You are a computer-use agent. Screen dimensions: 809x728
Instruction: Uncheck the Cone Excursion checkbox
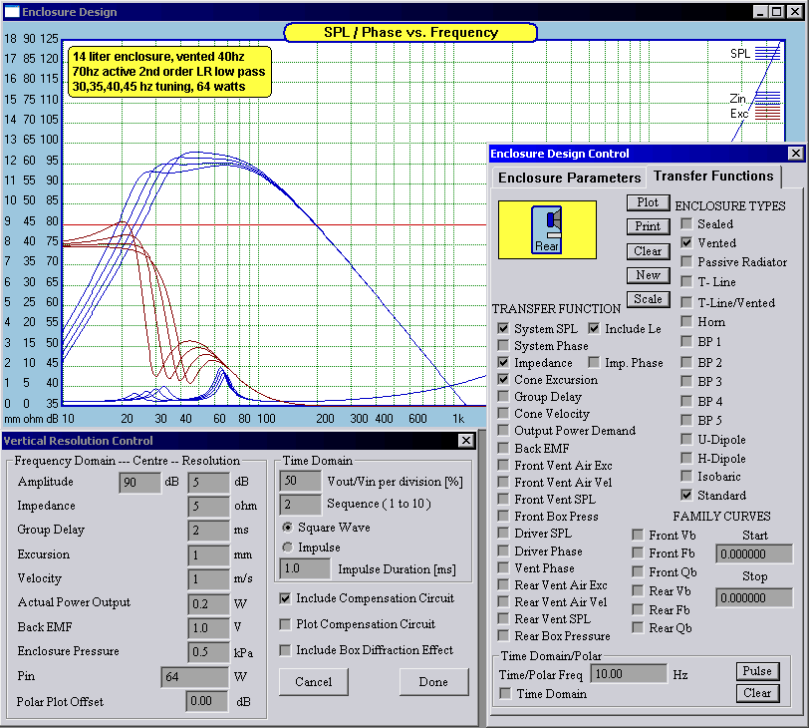pyautogui.click(x=503, y=380)
